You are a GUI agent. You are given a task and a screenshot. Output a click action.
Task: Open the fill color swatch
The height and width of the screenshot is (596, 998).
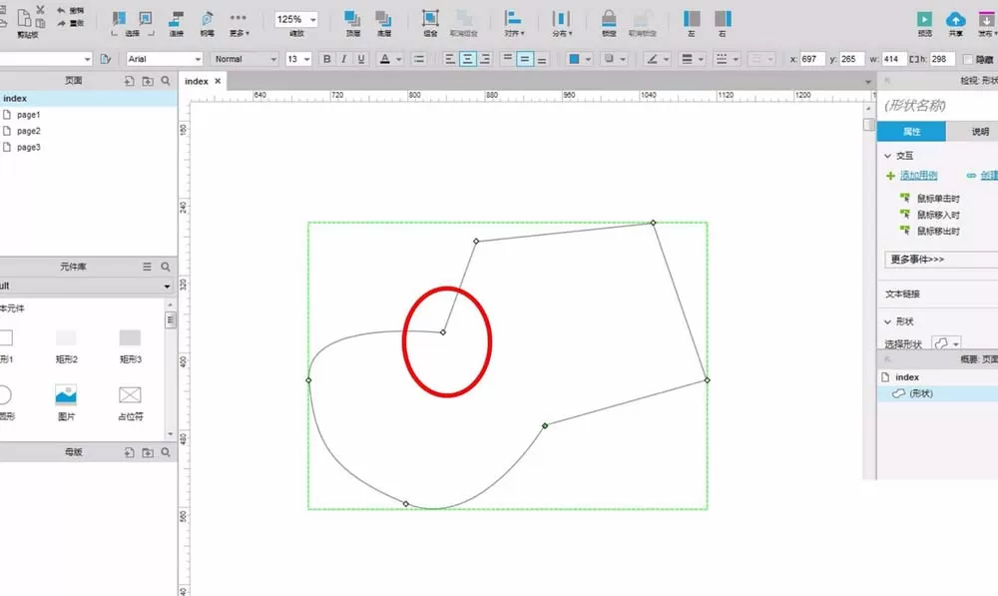click(x=574, y=59)
